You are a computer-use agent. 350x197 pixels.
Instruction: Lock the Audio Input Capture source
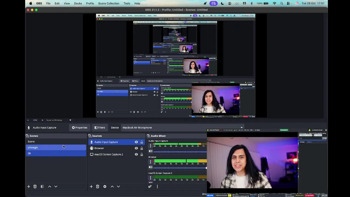pyautogui.click(x=142, y=142)
